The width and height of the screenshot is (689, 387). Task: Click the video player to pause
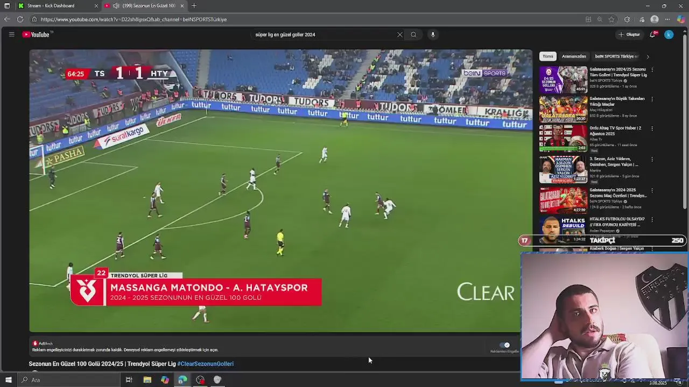pyautogui.click(x=280, y=191)
